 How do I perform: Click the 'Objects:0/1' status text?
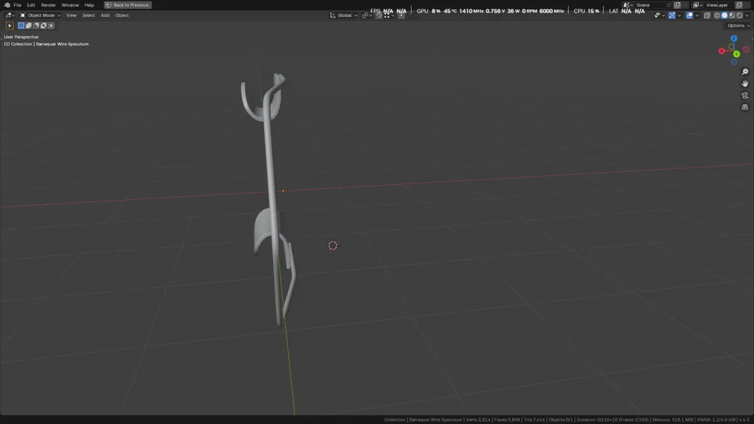(560, 420)
